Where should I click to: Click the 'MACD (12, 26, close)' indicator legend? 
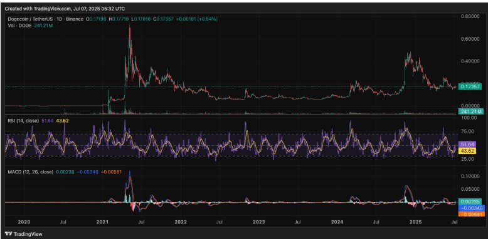30,171
